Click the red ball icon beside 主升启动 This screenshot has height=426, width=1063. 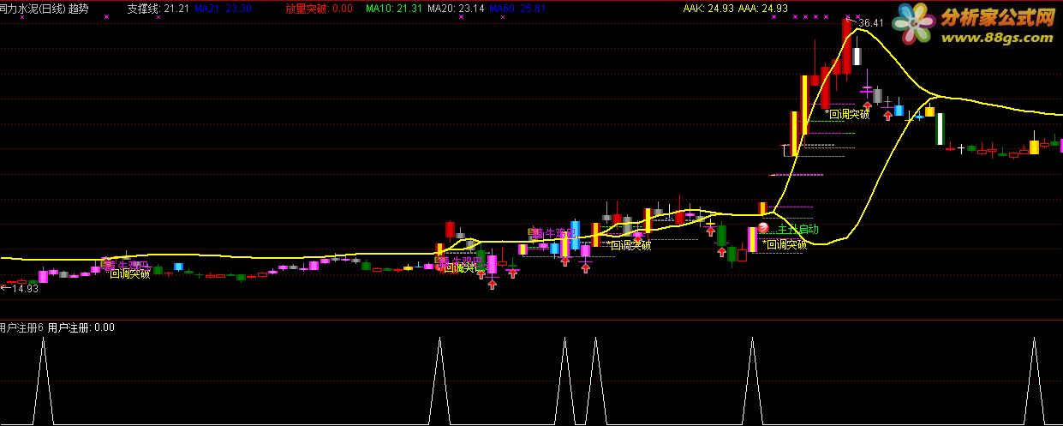(763, 229)
